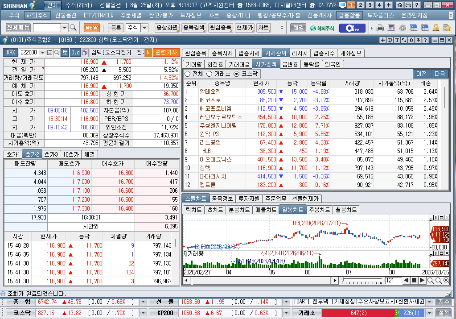Select the 거래소 radio button
The width and height of the screenshot is (456, 319).
pyautogui.click(x=209, y=74)
